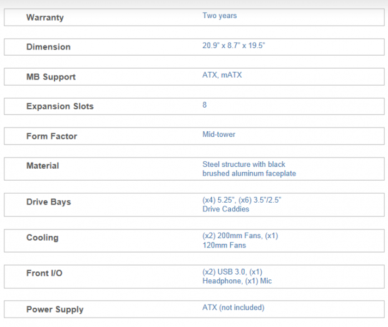Screen dimensions: 388x327
Task: Select the "(x2) 200mm Fans" cooling value
Action: 227,236
